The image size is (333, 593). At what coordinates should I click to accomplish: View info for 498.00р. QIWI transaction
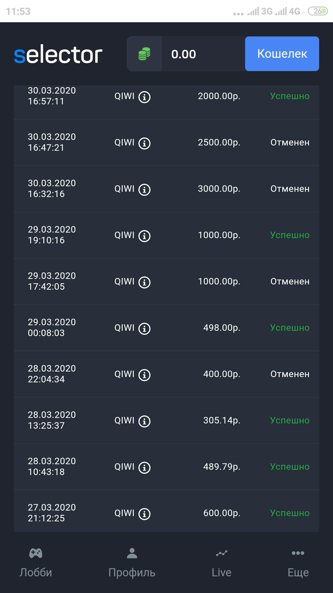[x=144, y=329]
